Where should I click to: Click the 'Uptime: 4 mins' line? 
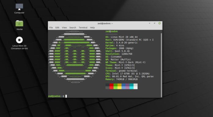[115, 46]
